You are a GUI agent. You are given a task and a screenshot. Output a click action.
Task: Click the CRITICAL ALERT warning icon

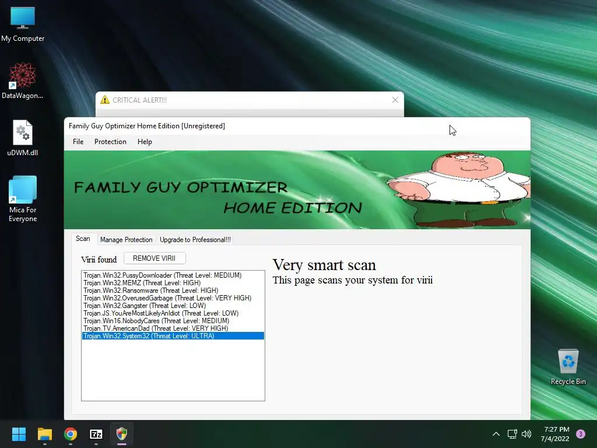click(105, 100)
